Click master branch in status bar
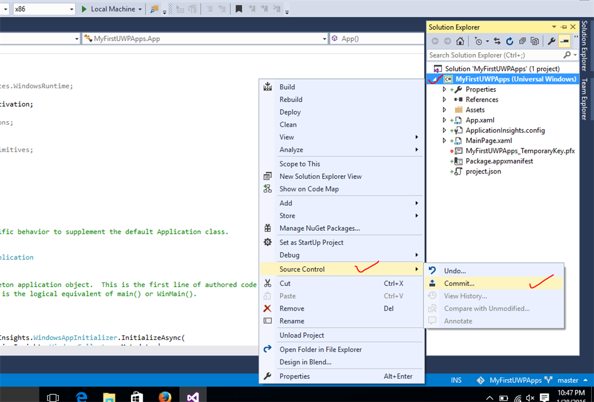Viewport: 594px width, 402px height. [568, 381]
